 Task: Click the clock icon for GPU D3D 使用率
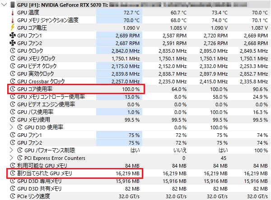[x=20, y=127]
